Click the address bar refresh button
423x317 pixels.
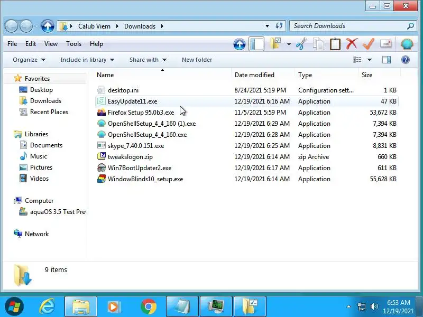[279, 26]
